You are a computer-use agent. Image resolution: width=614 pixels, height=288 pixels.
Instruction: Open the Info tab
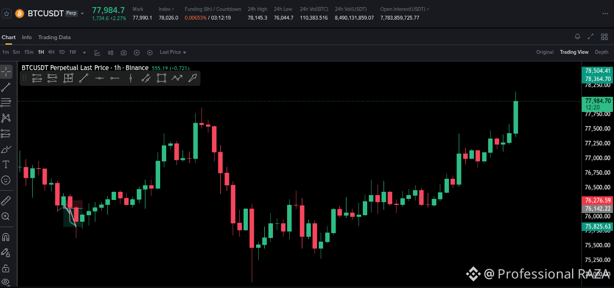(x=27, y=37)
